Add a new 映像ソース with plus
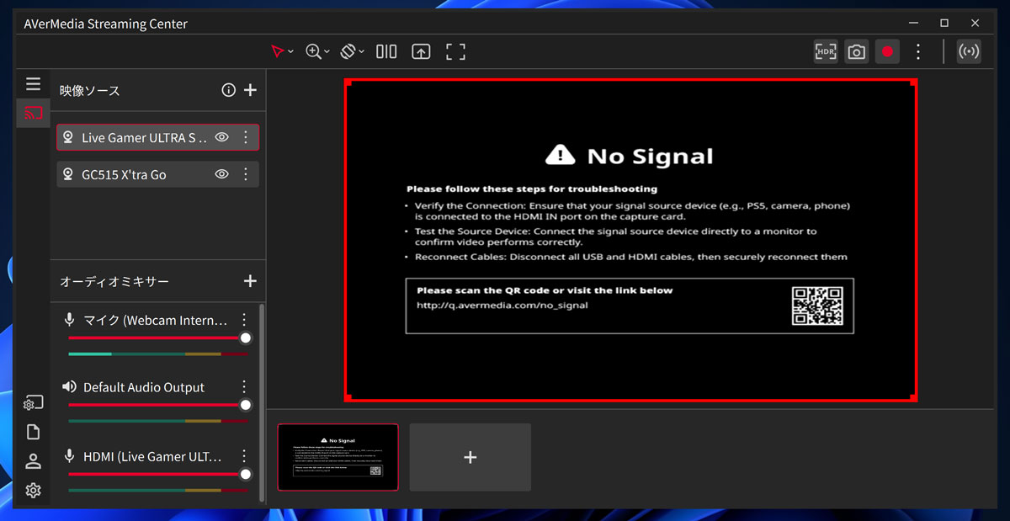 tap(250, 90)
